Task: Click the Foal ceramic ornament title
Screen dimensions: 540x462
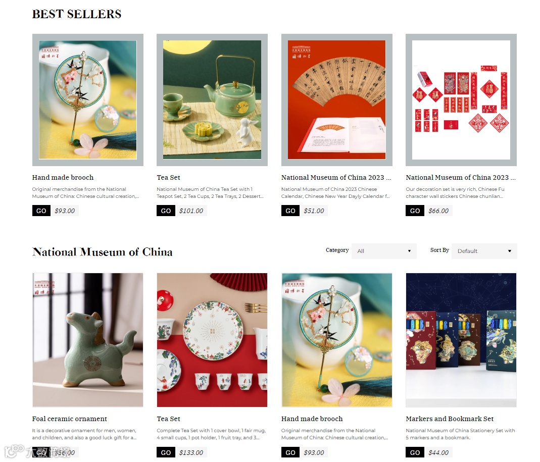Action: [x=70, y=419]
